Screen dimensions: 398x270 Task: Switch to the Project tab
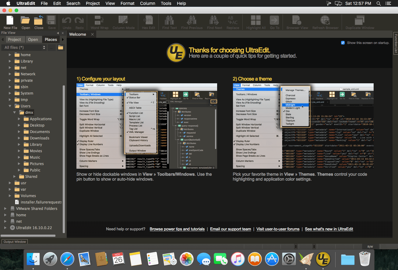tap(14, 39)
